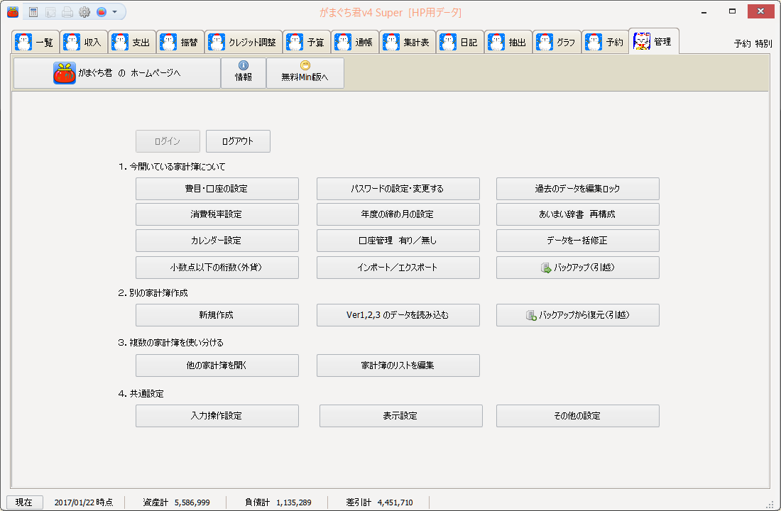Image resolution: width=781 pixels, height=511 pixels.
Task: Open その他の設定
Action: 578,416
